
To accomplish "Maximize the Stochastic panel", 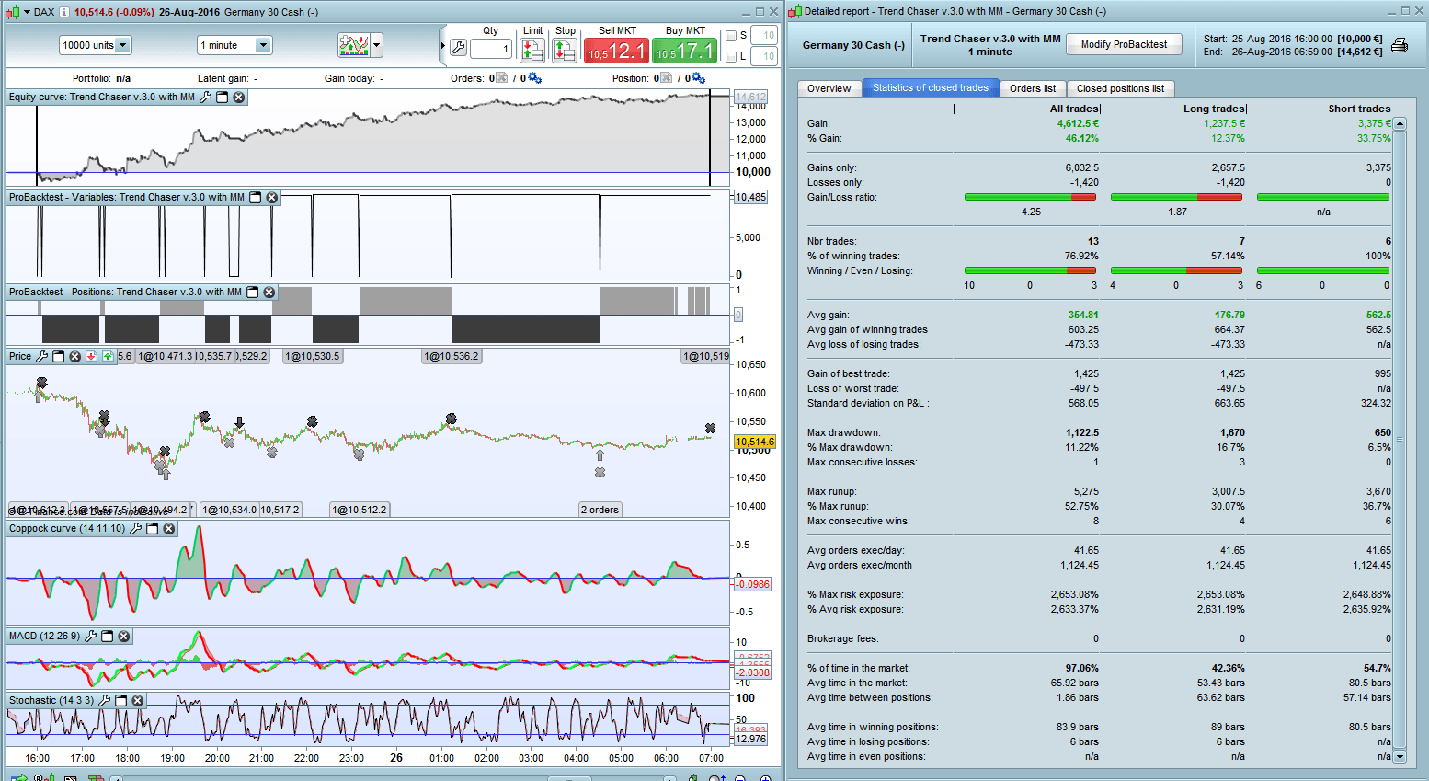I will (121, 700).
